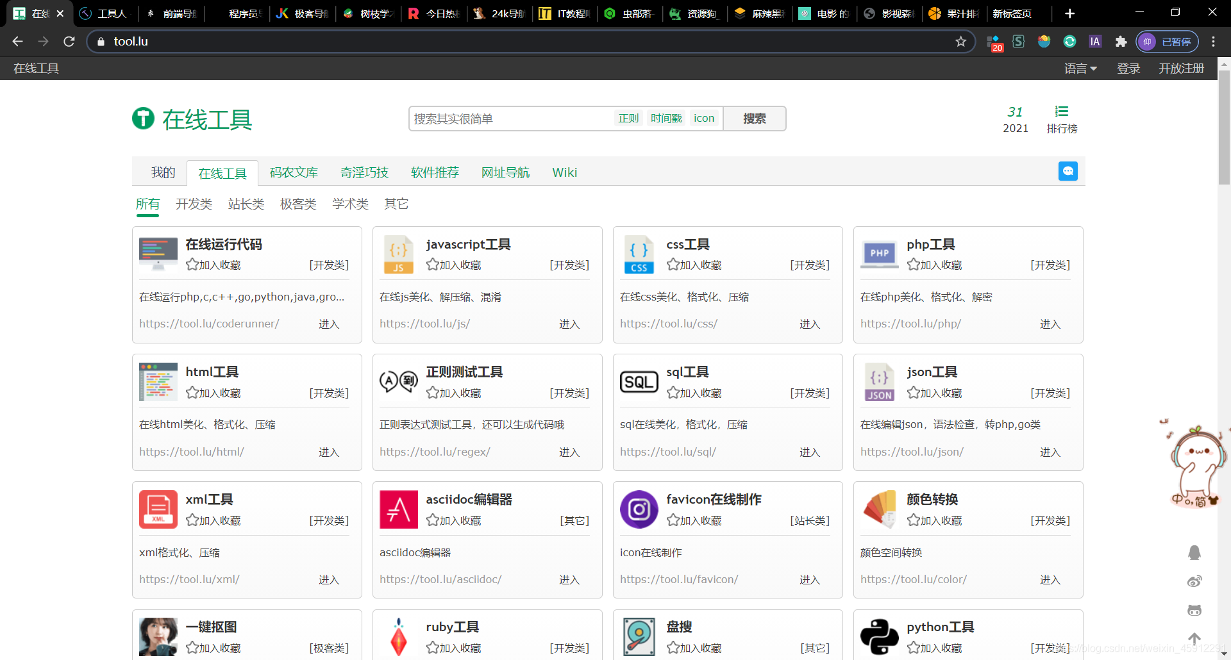Bookmark this page with star icon
The height and width of the screenshot is (660, 1231).
tap(960, 42)
